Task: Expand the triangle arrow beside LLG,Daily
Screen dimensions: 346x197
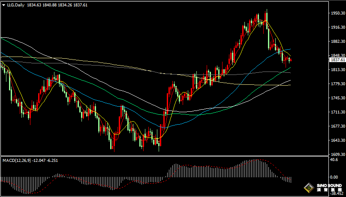Action: coord(3,5)
